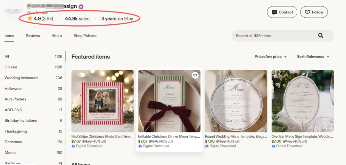
Task: Click the search magnifier icon
Action: tap(321, 36)
